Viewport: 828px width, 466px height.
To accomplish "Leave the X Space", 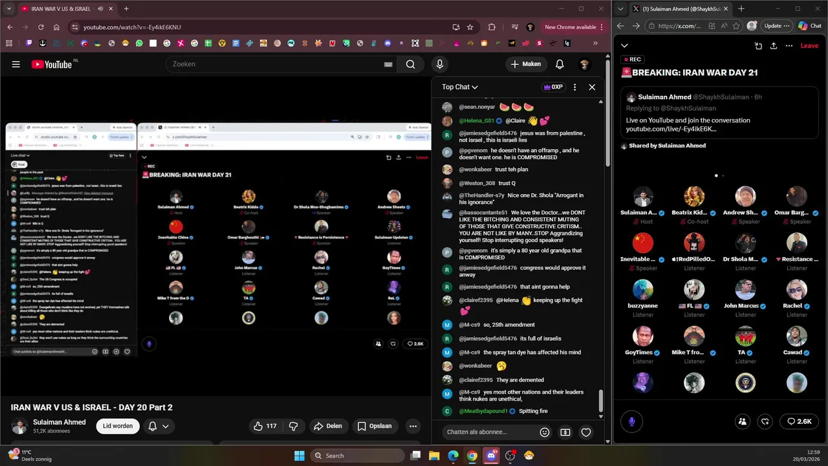I will click(809, 45).
